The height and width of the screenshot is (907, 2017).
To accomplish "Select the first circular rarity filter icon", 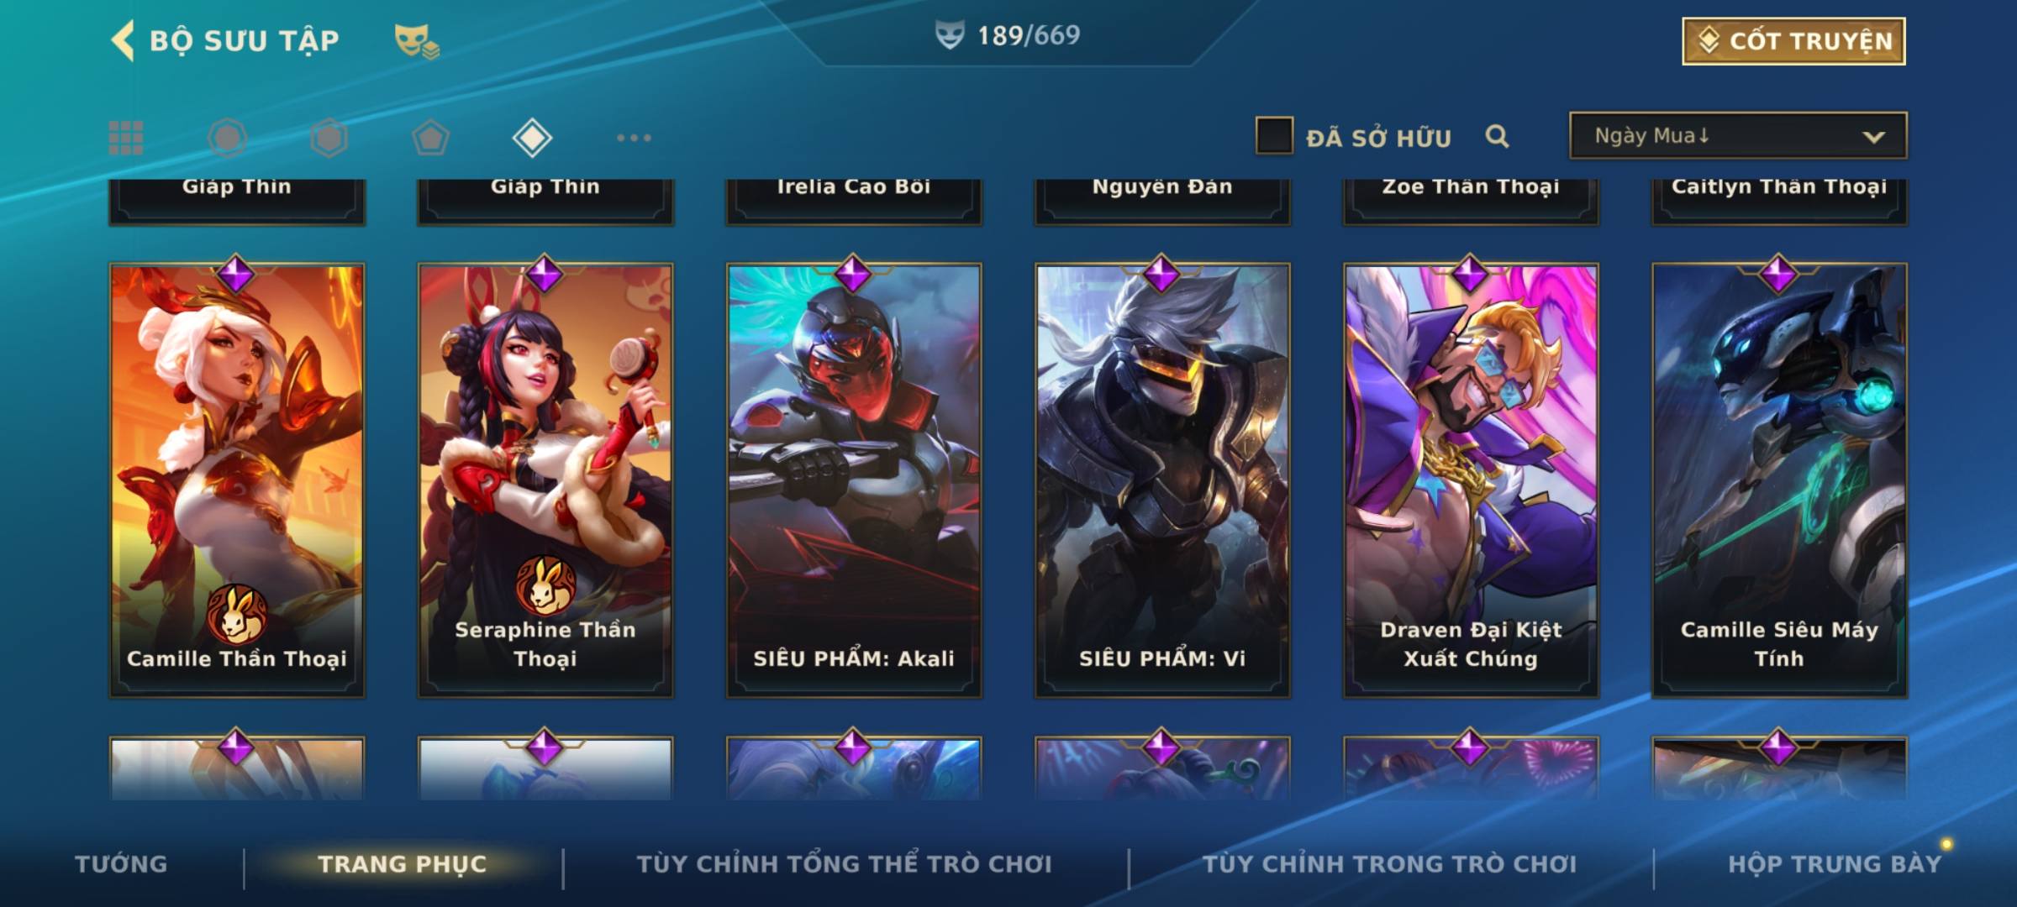I will (228, 138).
